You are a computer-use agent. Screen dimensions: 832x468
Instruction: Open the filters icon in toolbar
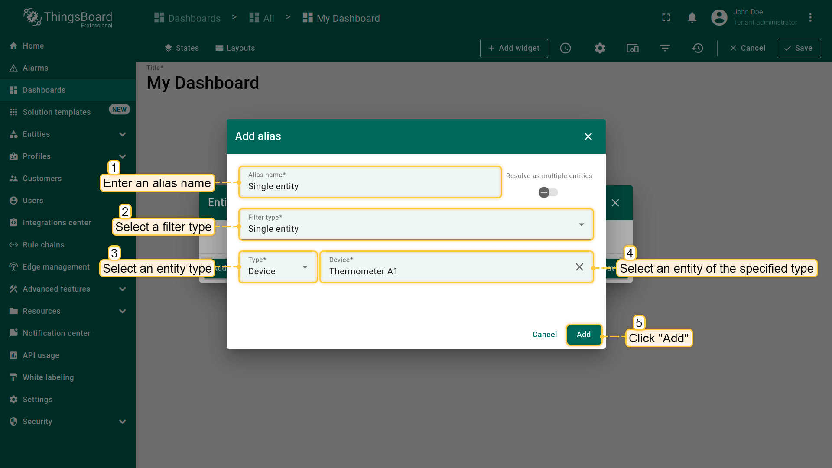click(x=665, y=48)
